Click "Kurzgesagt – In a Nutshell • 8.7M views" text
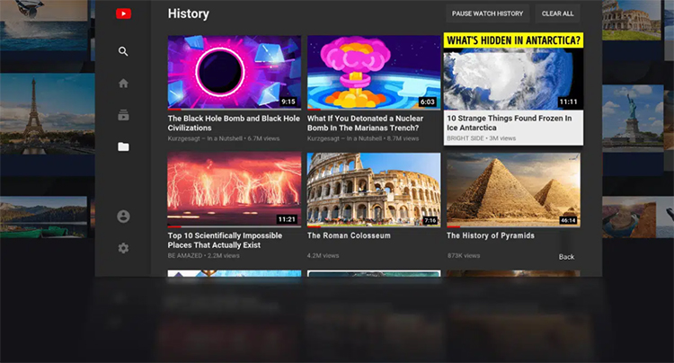This screenshot has width=674, height=363. (x=363, y=138)
